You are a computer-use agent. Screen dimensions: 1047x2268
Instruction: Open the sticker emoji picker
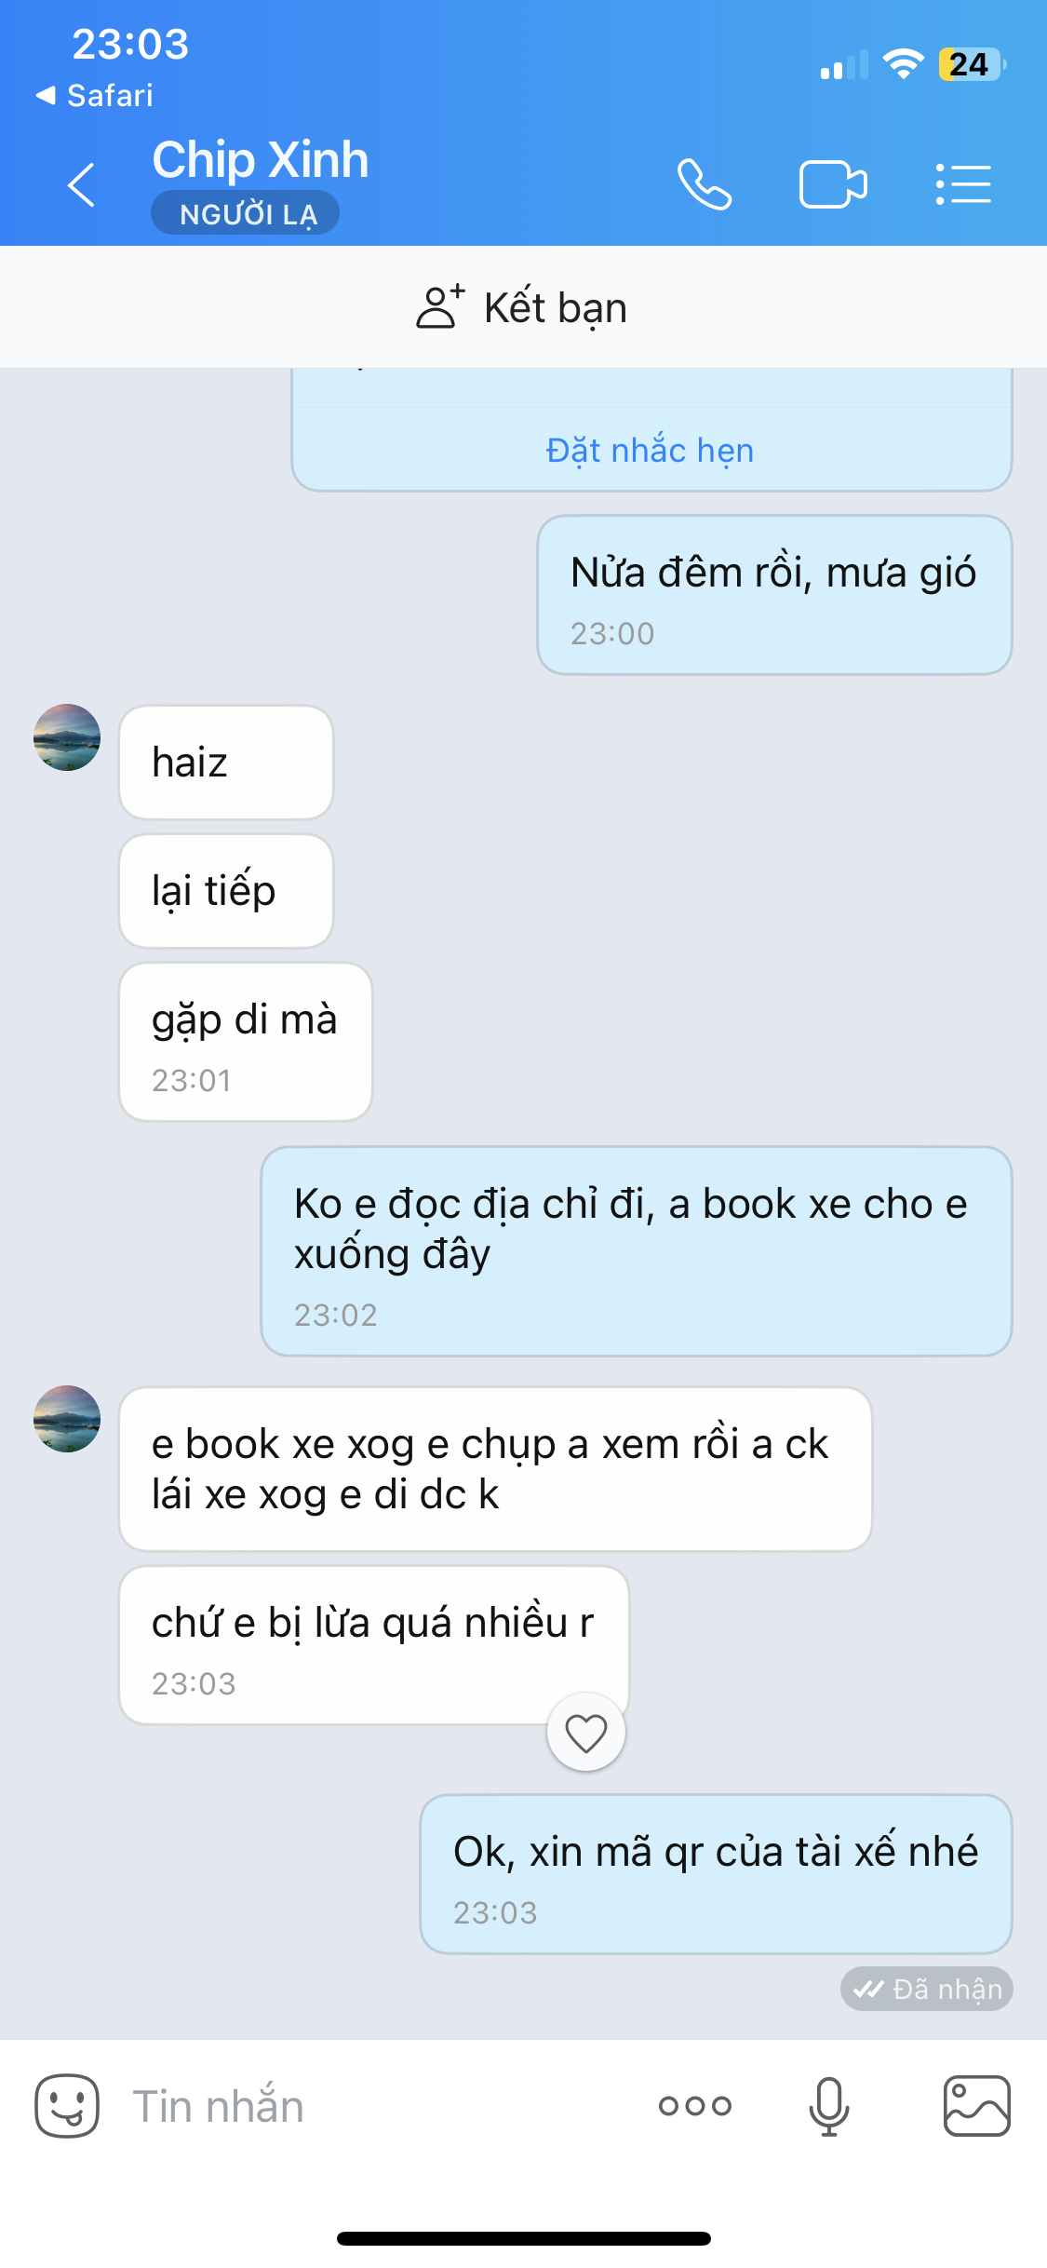[x=67, y=2106]
